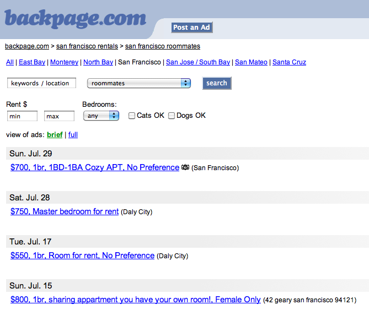369x321 pixels.
Task: Switch ad view to full
Action: click(73, 134)
